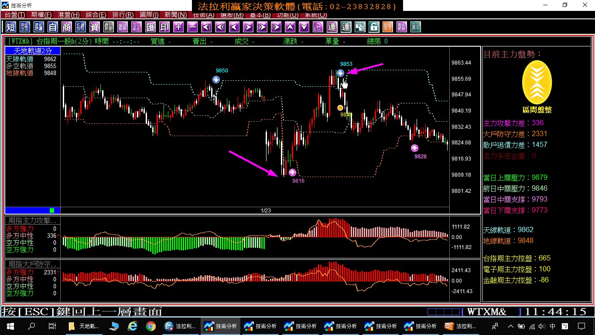Open the 新聞(N) menu
The height and width of the screenshot is (335, 595).
(175, 15)
